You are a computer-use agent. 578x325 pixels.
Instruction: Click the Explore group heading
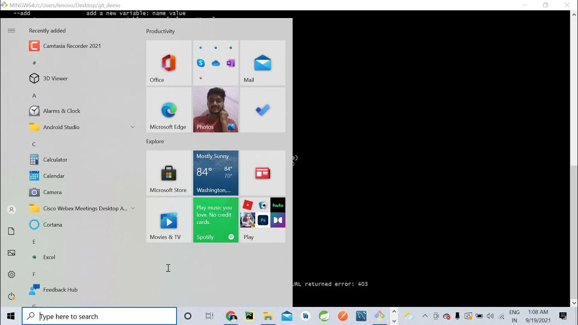tap(155, 141)
